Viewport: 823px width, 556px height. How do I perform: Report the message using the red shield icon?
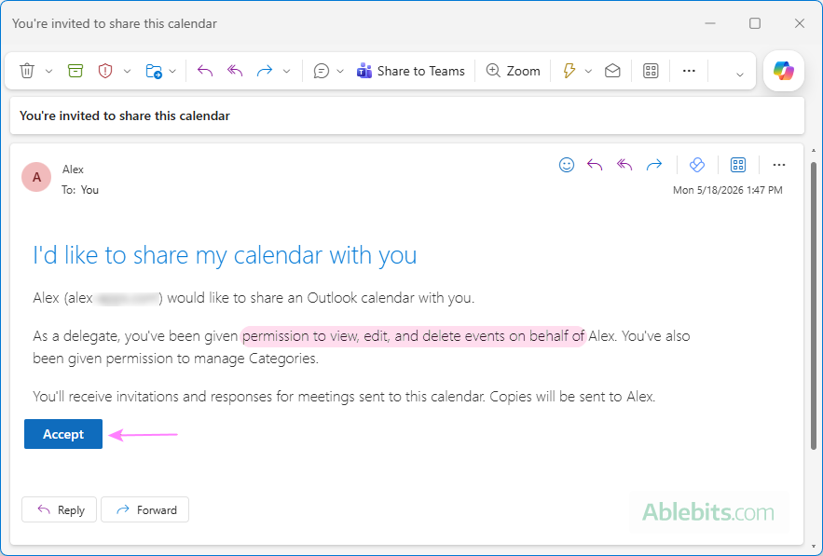click(105, 71)
